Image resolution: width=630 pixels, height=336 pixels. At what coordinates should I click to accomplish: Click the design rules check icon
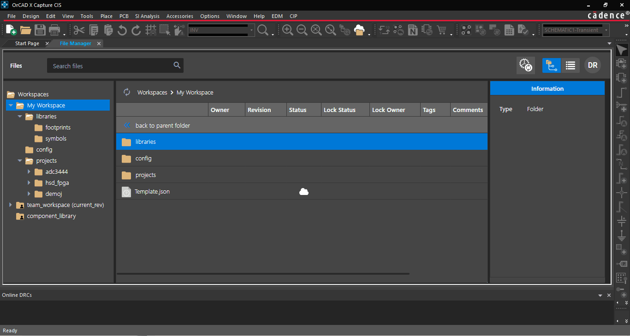tap(523, 30)
